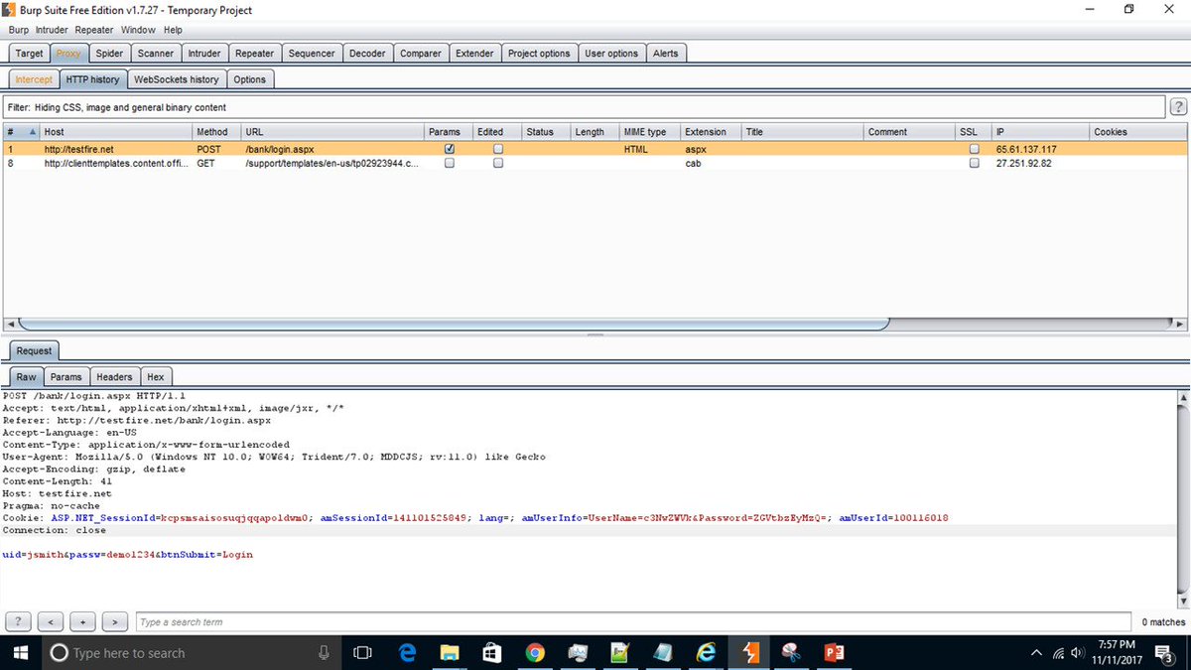Show the request Params view tab
The height and width of the screenshot is (670, 1191).
66,377
